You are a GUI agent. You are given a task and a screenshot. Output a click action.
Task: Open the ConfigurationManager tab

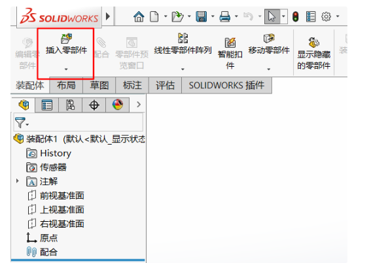pos(70,105)
